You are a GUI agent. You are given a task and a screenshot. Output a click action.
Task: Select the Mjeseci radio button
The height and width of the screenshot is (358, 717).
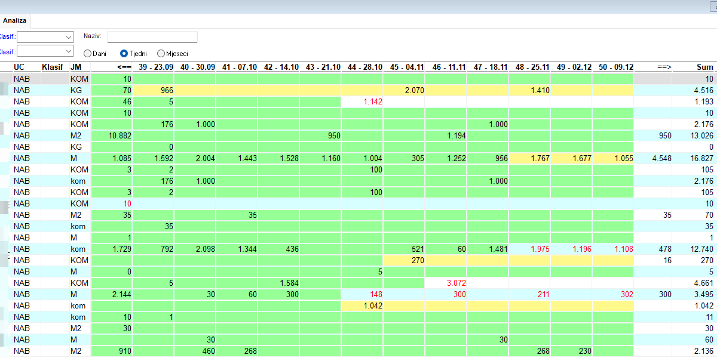click(161, 54)
